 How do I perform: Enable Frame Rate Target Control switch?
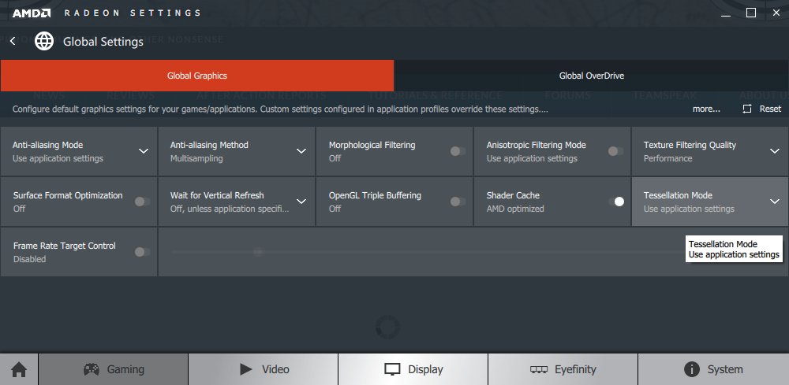pyautogui.click(x=142, y=251)
